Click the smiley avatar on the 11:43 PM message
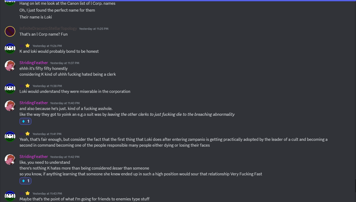356x202 pixels. 10,196
